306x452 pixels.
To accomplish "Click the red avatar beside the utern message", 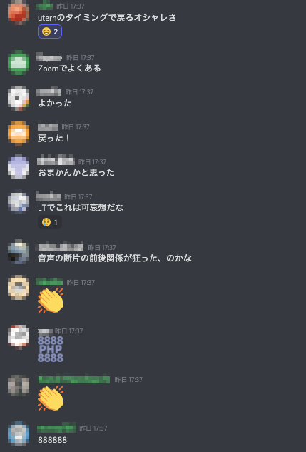I will click(19, 12).
